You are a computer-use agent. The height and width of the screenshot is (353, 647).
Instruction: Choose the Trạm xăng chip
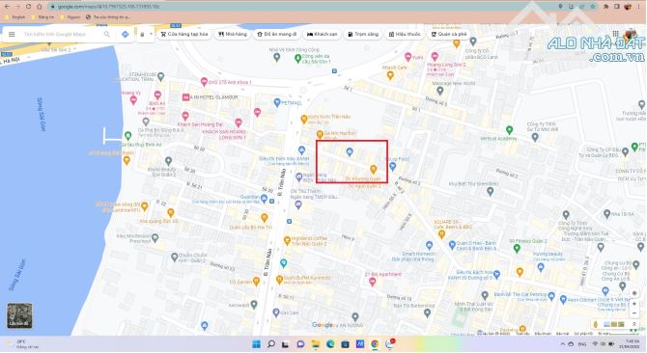(x=363, y=34)
